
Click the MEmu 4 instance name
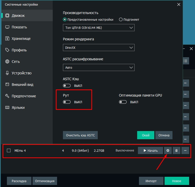20,151
